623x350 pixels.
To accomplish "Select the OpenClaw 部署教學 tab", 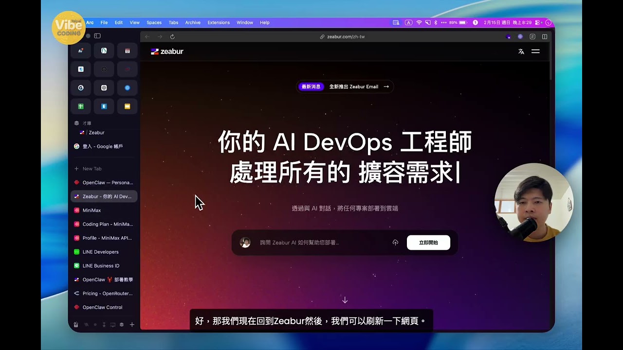I will [104, 280].
